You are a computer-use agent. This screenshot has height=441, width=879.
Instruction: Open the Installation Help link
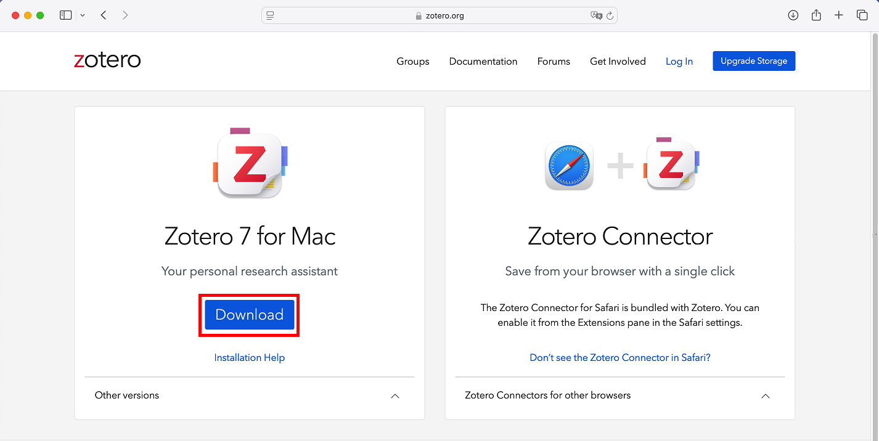[x=249, y=358]
